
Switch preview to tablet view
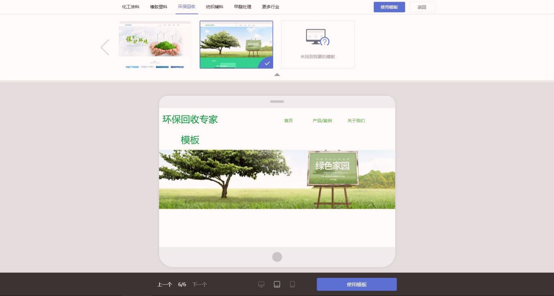coord(277,284)
